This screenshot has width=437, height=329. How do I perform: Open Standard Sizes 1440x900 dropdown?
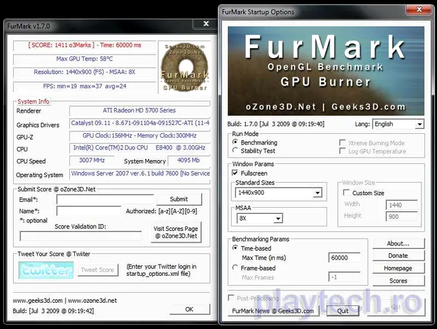pos(278,193)
